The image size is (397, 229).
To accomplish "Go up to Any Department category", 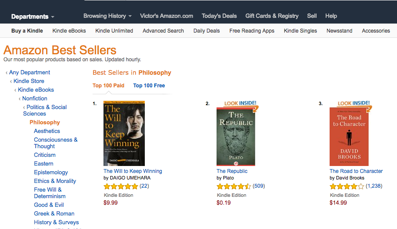I will click(29, 73).
